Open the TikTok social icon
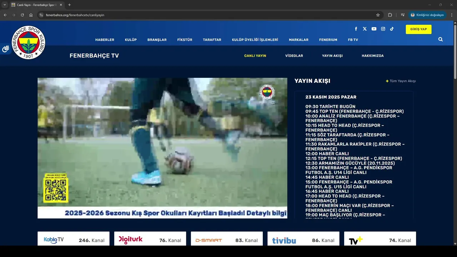457x257 pixels. (x=392, y=29)
